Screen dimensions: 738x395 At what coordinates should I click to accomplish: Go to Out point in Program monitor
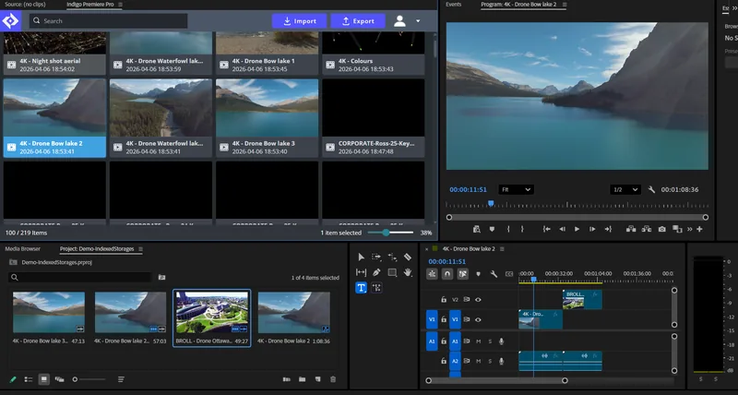(x=608, y=229)
